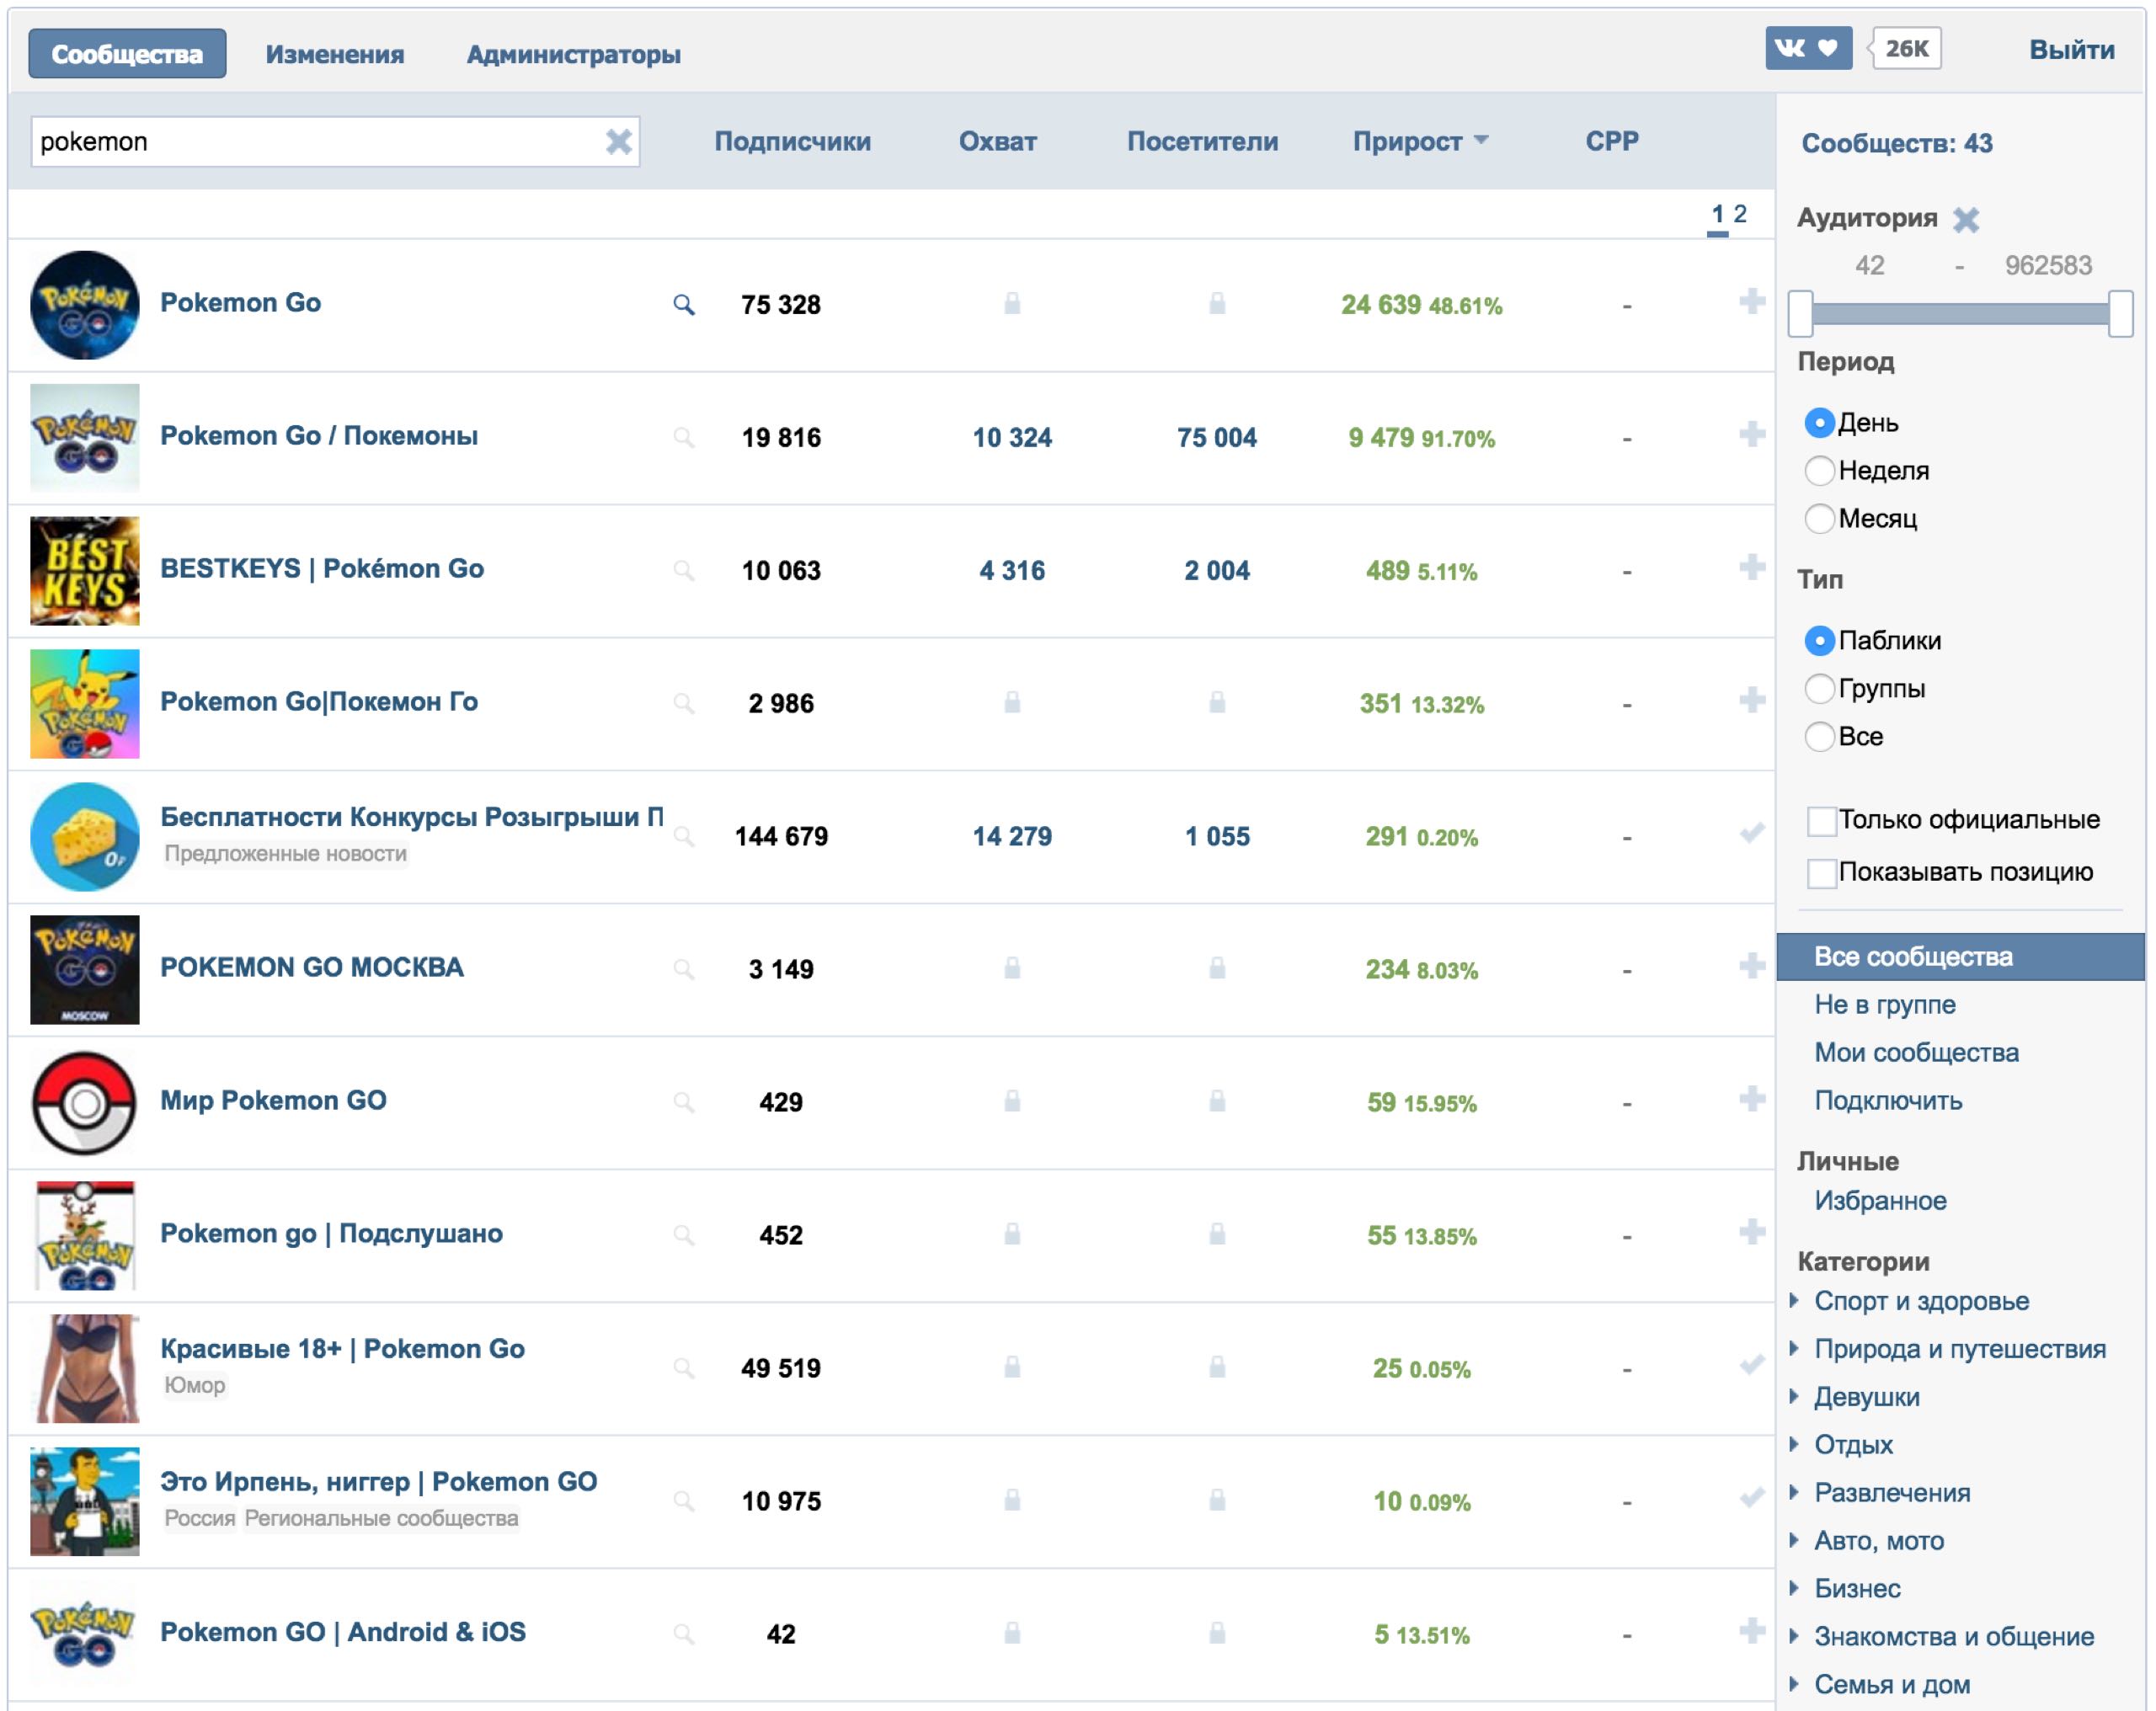Add BESTKEYS | Pokémon Go with plus icon

1751,567
